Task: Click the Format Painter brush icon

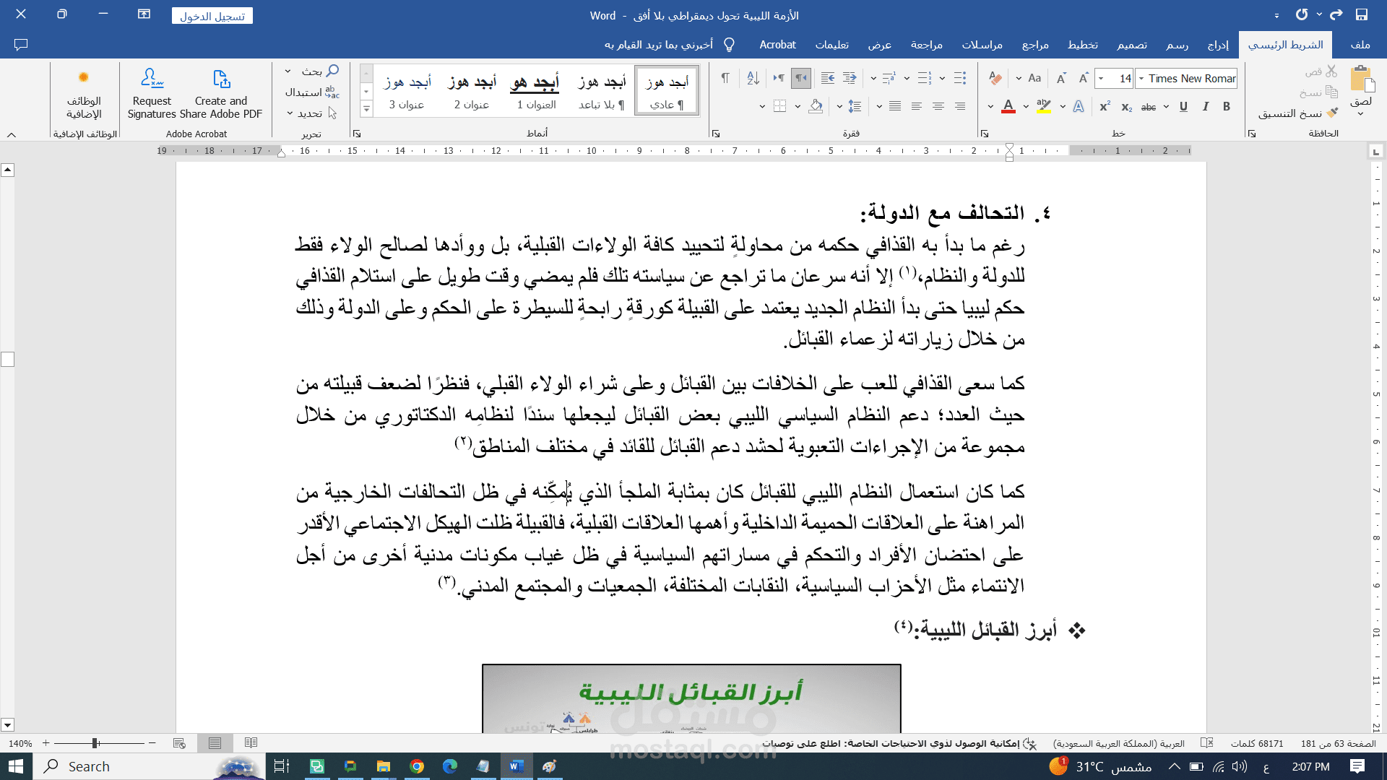Action: tap(1333, 113)
